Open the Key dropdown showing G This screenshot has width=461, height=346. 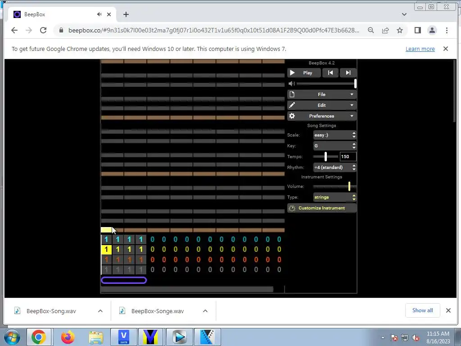click(335, 146)
